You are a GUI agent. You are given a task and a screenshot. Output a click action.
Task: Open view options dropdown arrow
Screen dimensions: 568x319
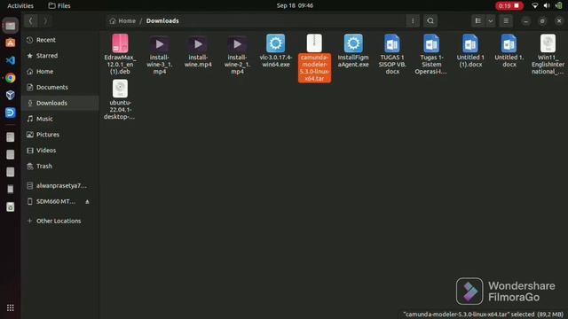pos(491,20)
